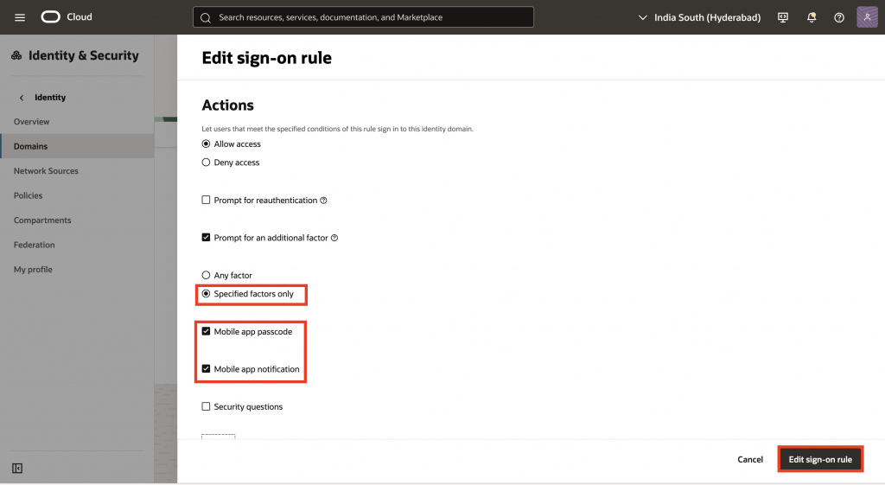Open the help question mark icon
This screenshot has height=485, width=885.
838,17
